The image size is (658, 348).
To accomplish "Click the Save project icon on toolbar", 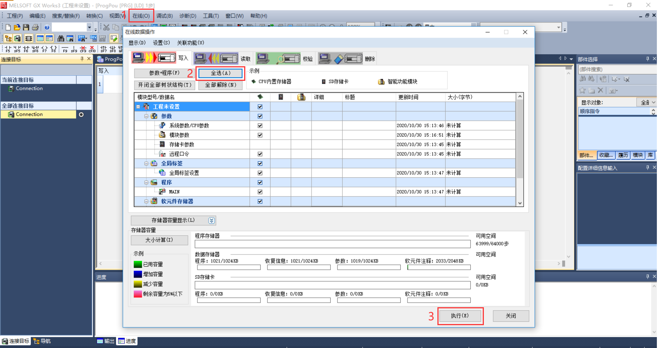I will click(x=25, y=27).
